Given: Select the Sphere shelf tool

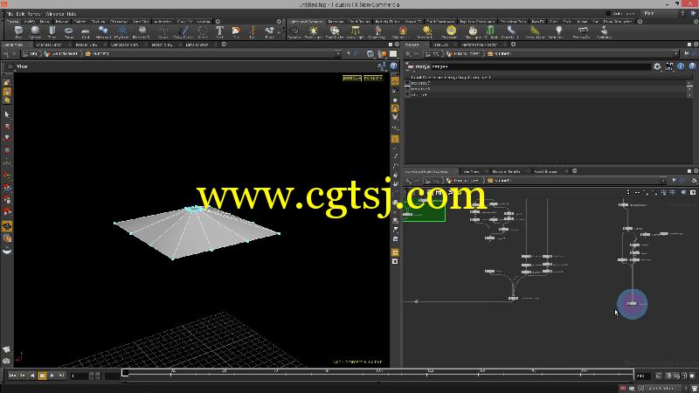Looking at the screenshot, I should click(35, 31).
